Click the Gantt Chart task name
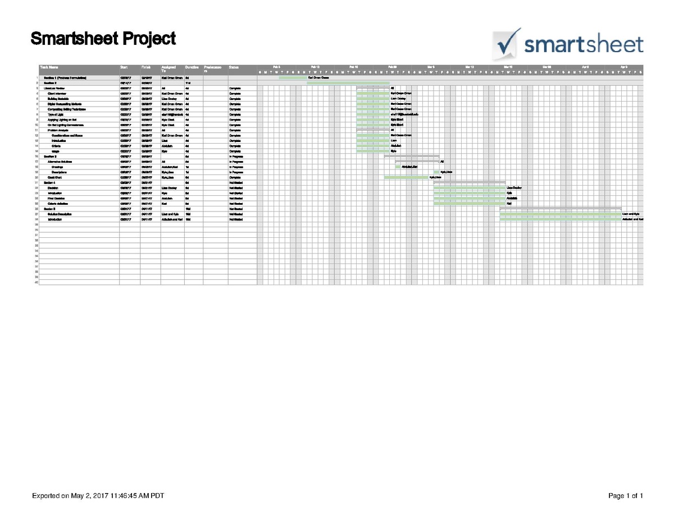This screenshot has width=674, height=520. coord(55,177)
